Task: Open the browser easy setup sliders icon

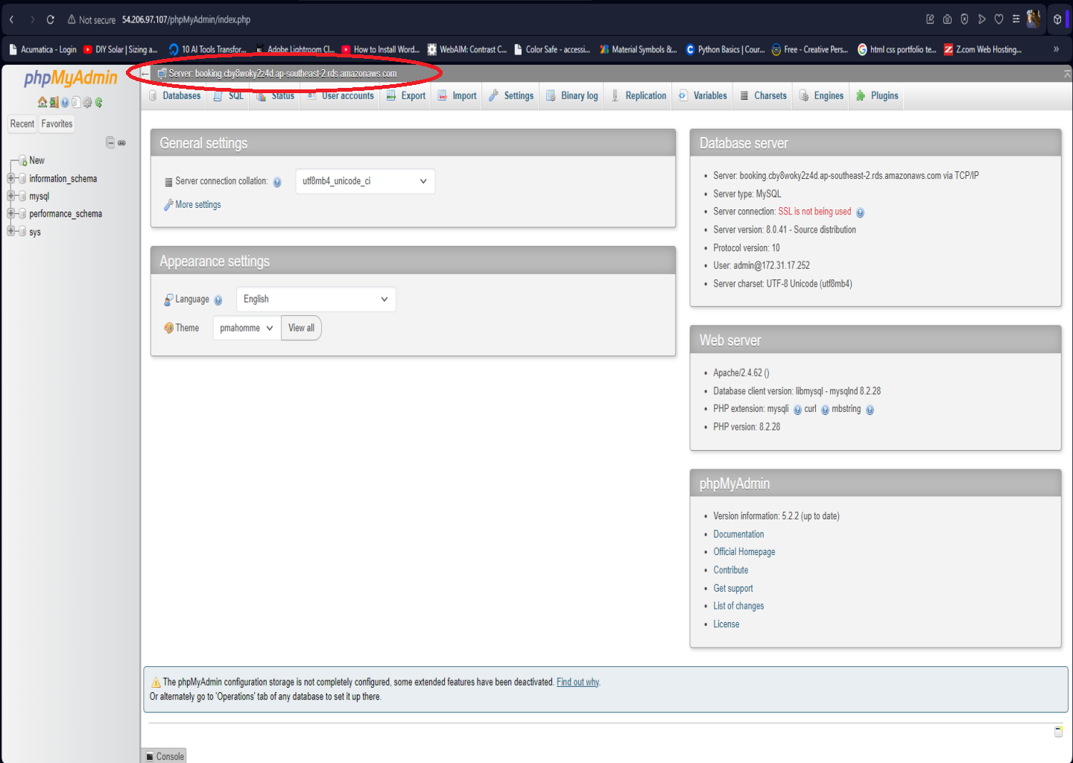Action: (1016, 19)
